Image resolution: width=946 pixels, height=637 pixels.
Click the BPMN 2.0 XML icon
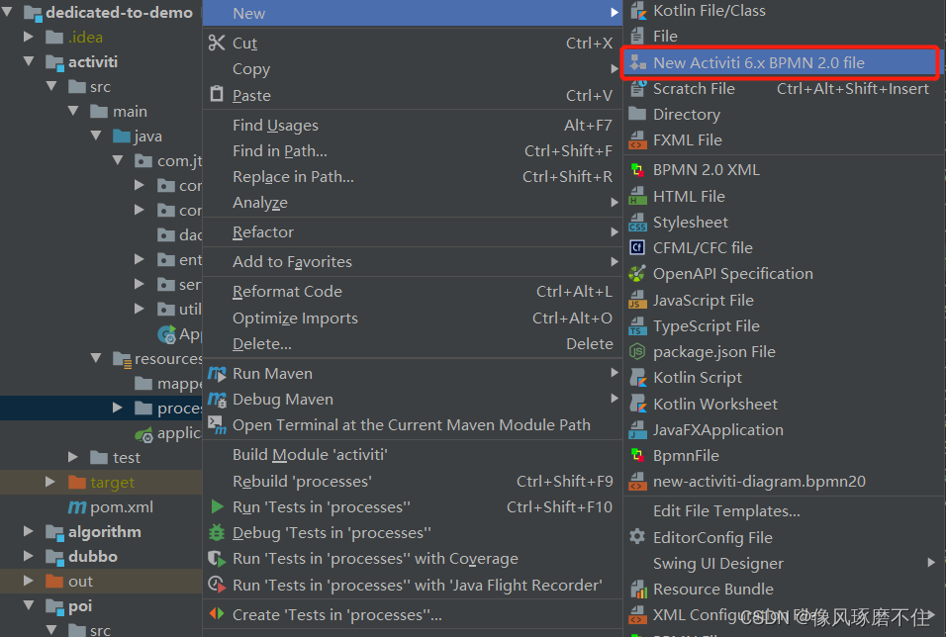coord(637,170)
